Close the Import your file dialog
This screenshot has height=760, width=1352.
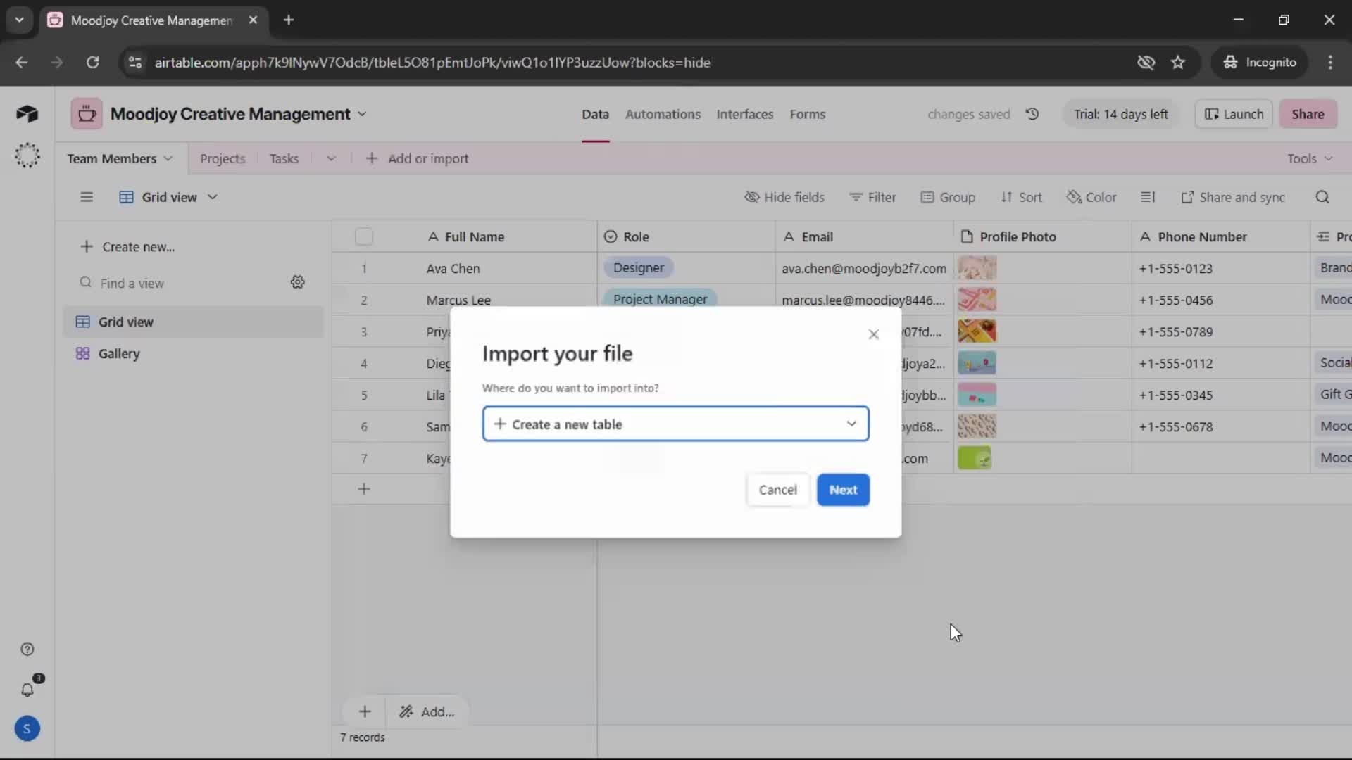tap(873, 334)
